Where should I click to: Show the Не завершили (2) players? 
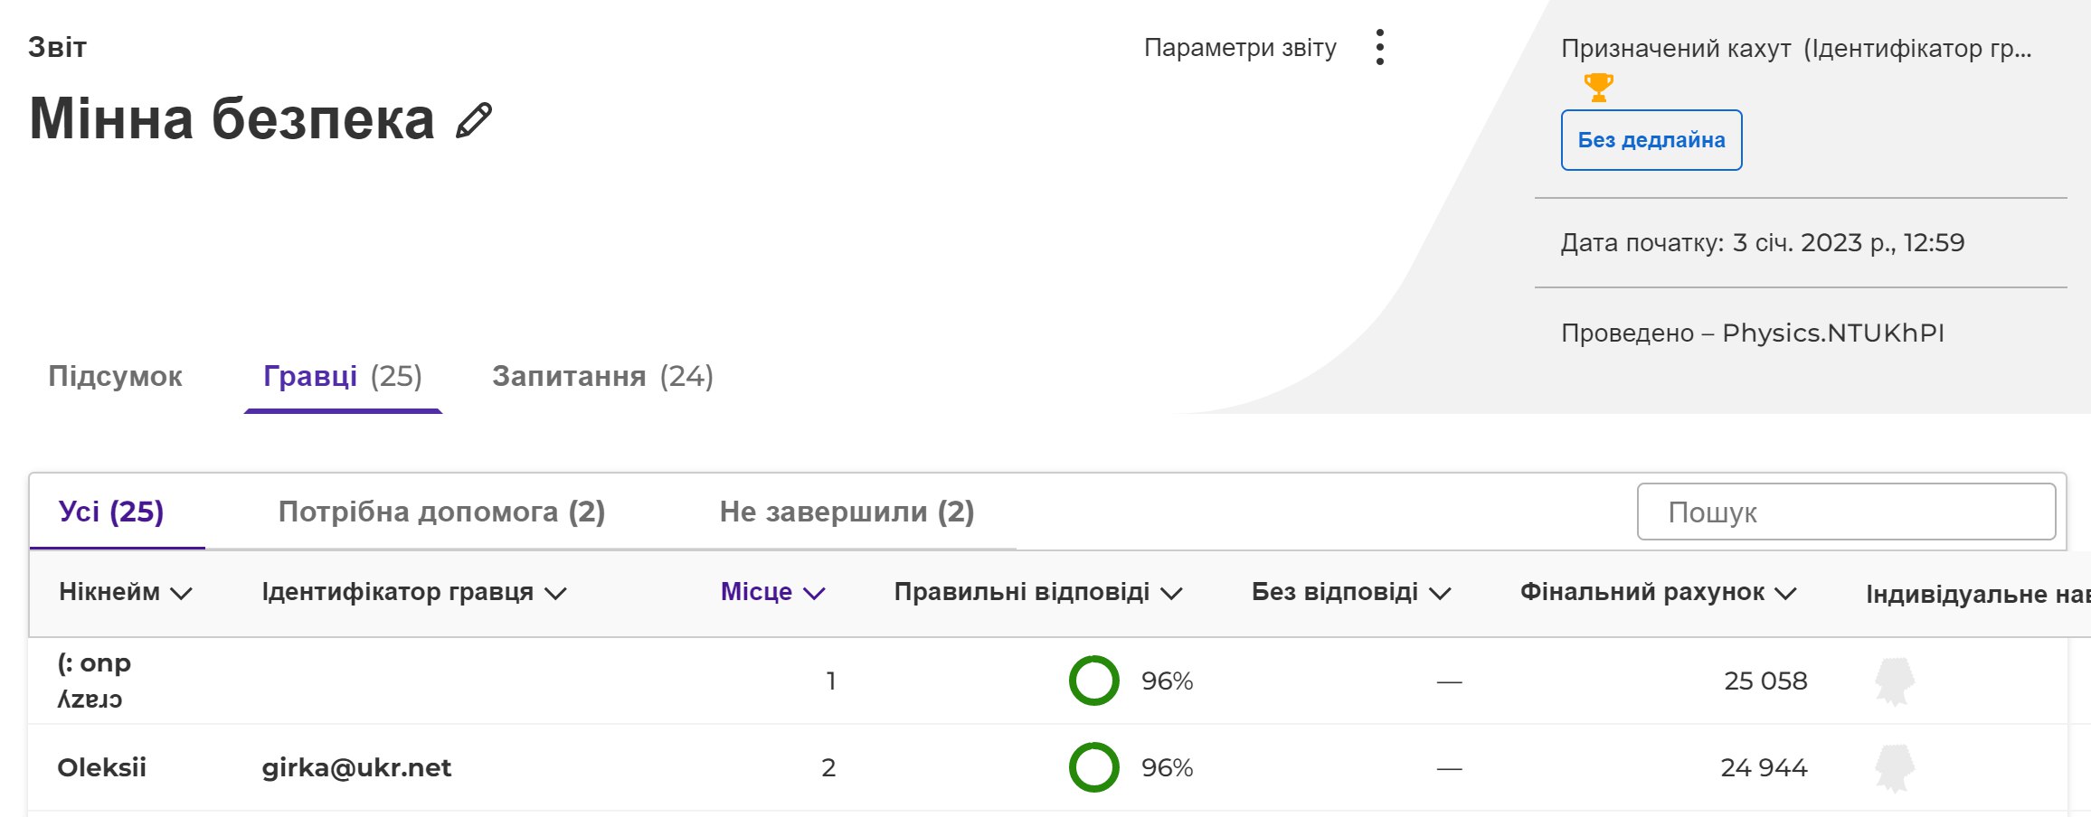pos(847,512)
